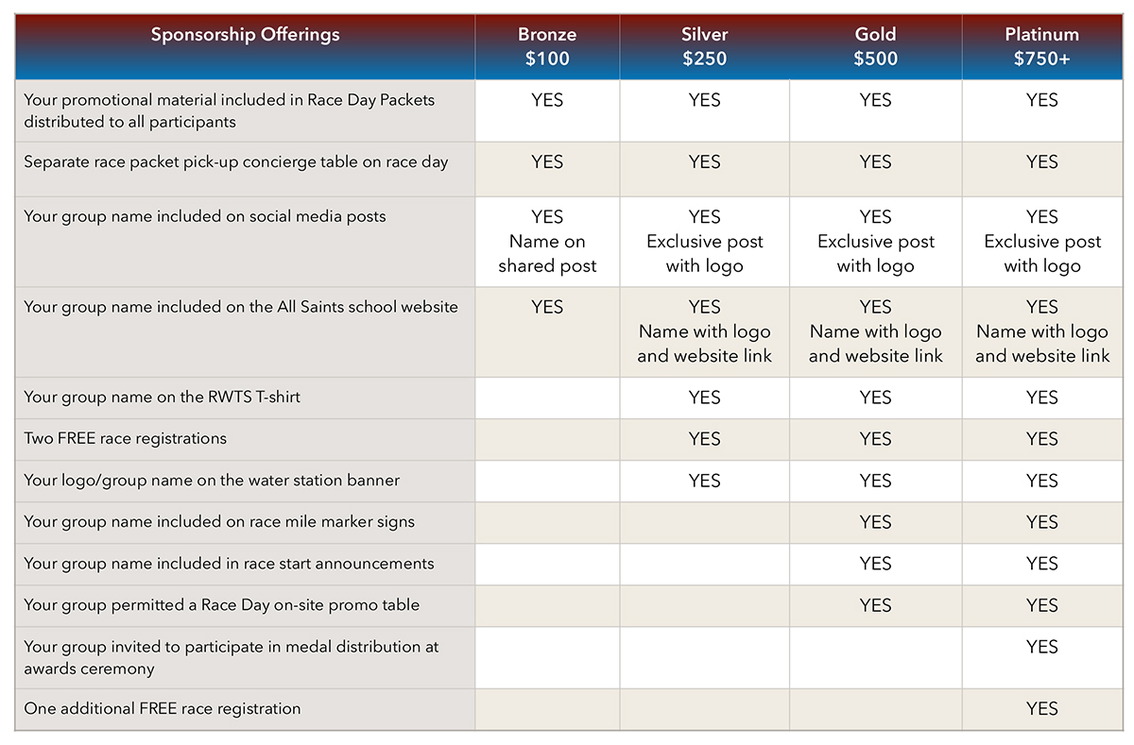Click Platinum's YES for medal distribution
The width and height of the screenshot is (1134, 745).
[x=1041, y=647]
